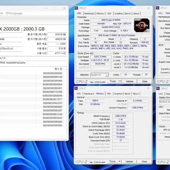Click the Ryzen 9 processor logo
The width and height of the screenshot is (170, 170).
(142, 25)
